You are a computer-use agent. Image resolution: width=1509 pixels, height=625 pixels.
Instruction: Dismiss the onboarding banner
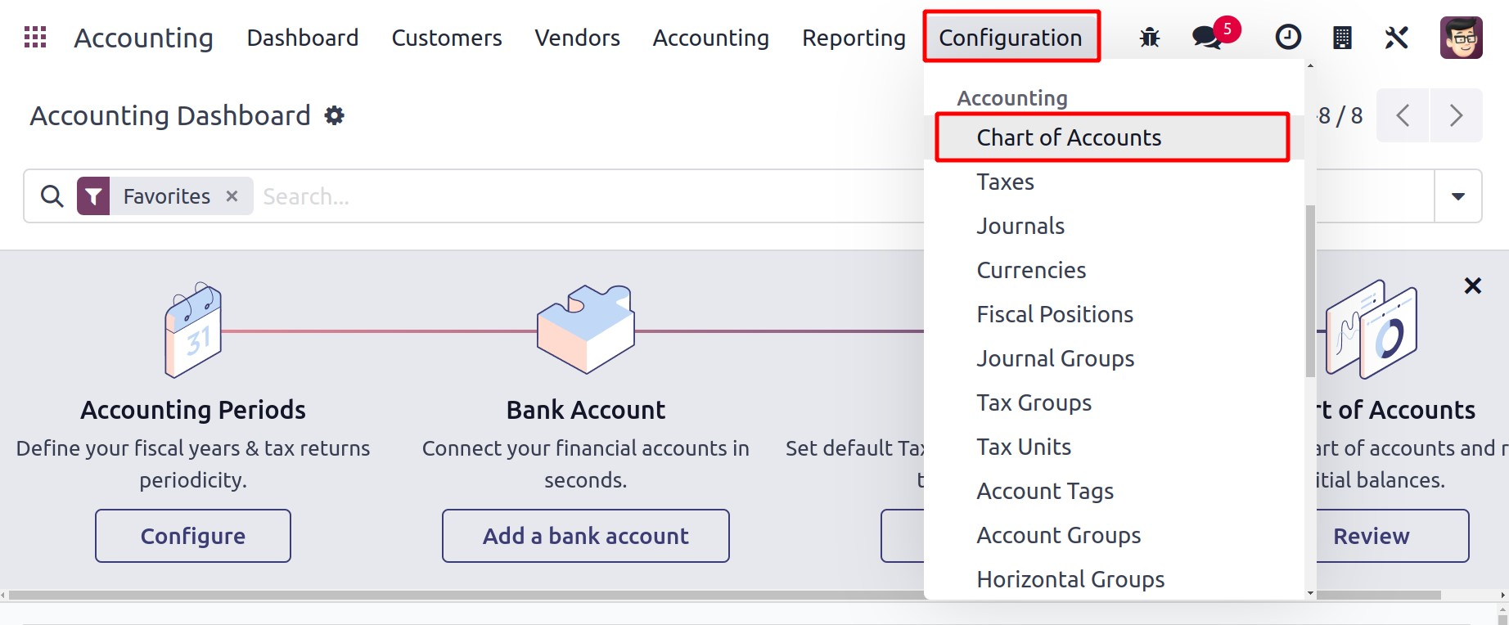click(x=1472, y=286)
